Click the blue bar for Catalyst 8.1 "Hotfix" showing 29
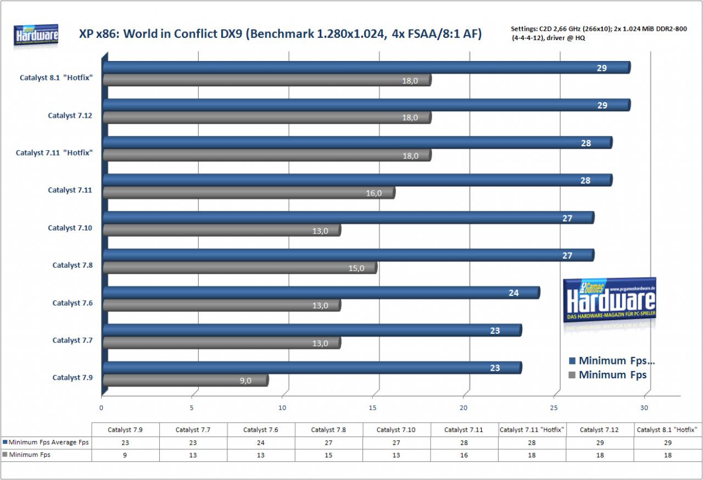The height and width of the screenshot is (480, 703). (366, 68)
